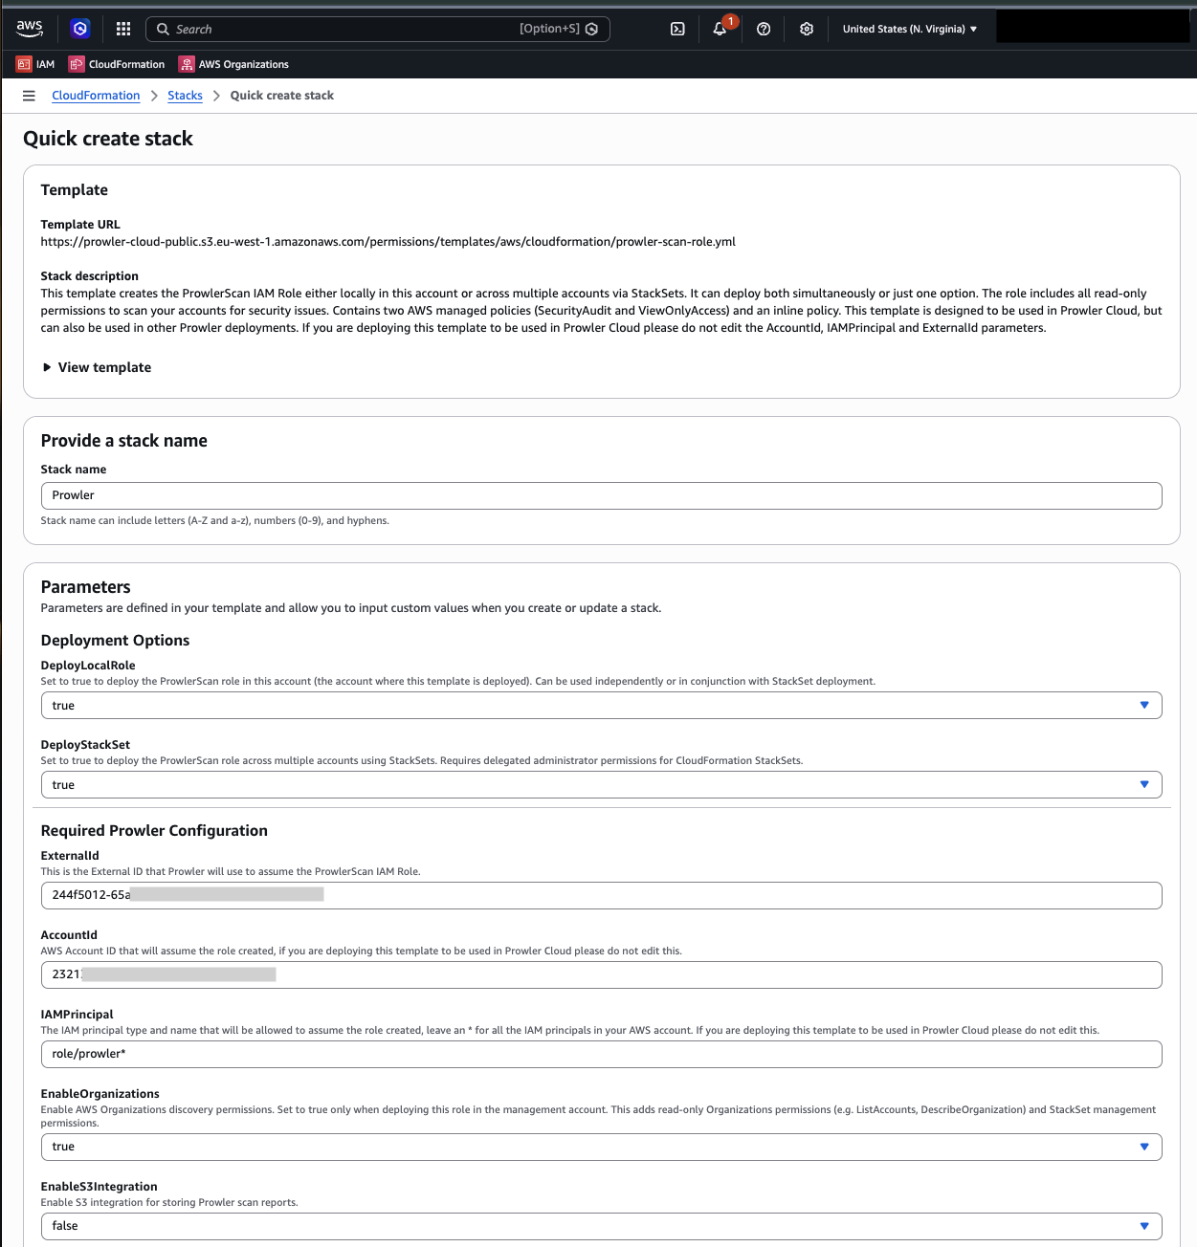
Task: Open the DeployStackSet dropdown
Action: [x=601, y=785]
